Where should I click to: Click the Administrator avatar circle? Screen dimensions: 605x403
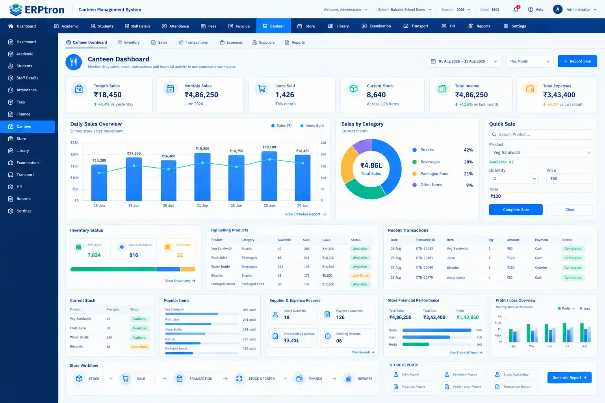tap(557, 9)
